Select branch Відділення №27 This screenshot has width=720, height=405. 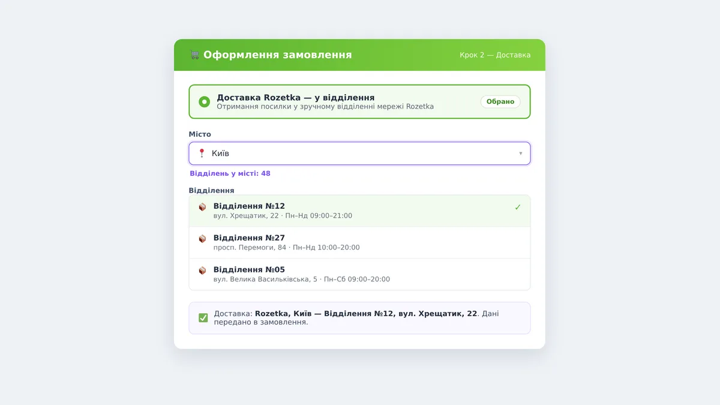tap(359, 242)
